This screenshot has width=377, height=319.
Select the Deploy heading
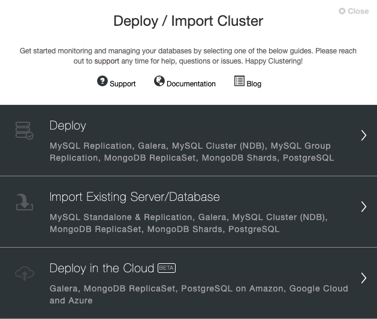tap(68, 126)
